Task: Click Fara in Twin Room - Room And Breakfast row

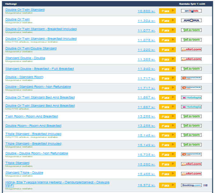Action: pyautogui.click(x=167, y=116)
